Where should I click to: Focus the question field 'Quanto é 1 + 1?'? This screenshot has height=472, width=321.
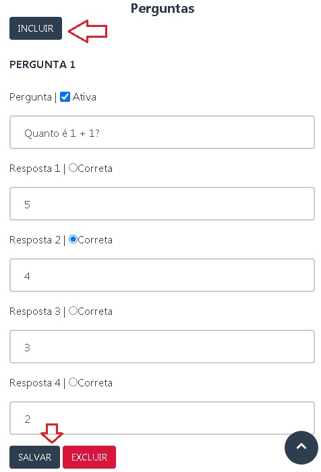coord(162,132)
